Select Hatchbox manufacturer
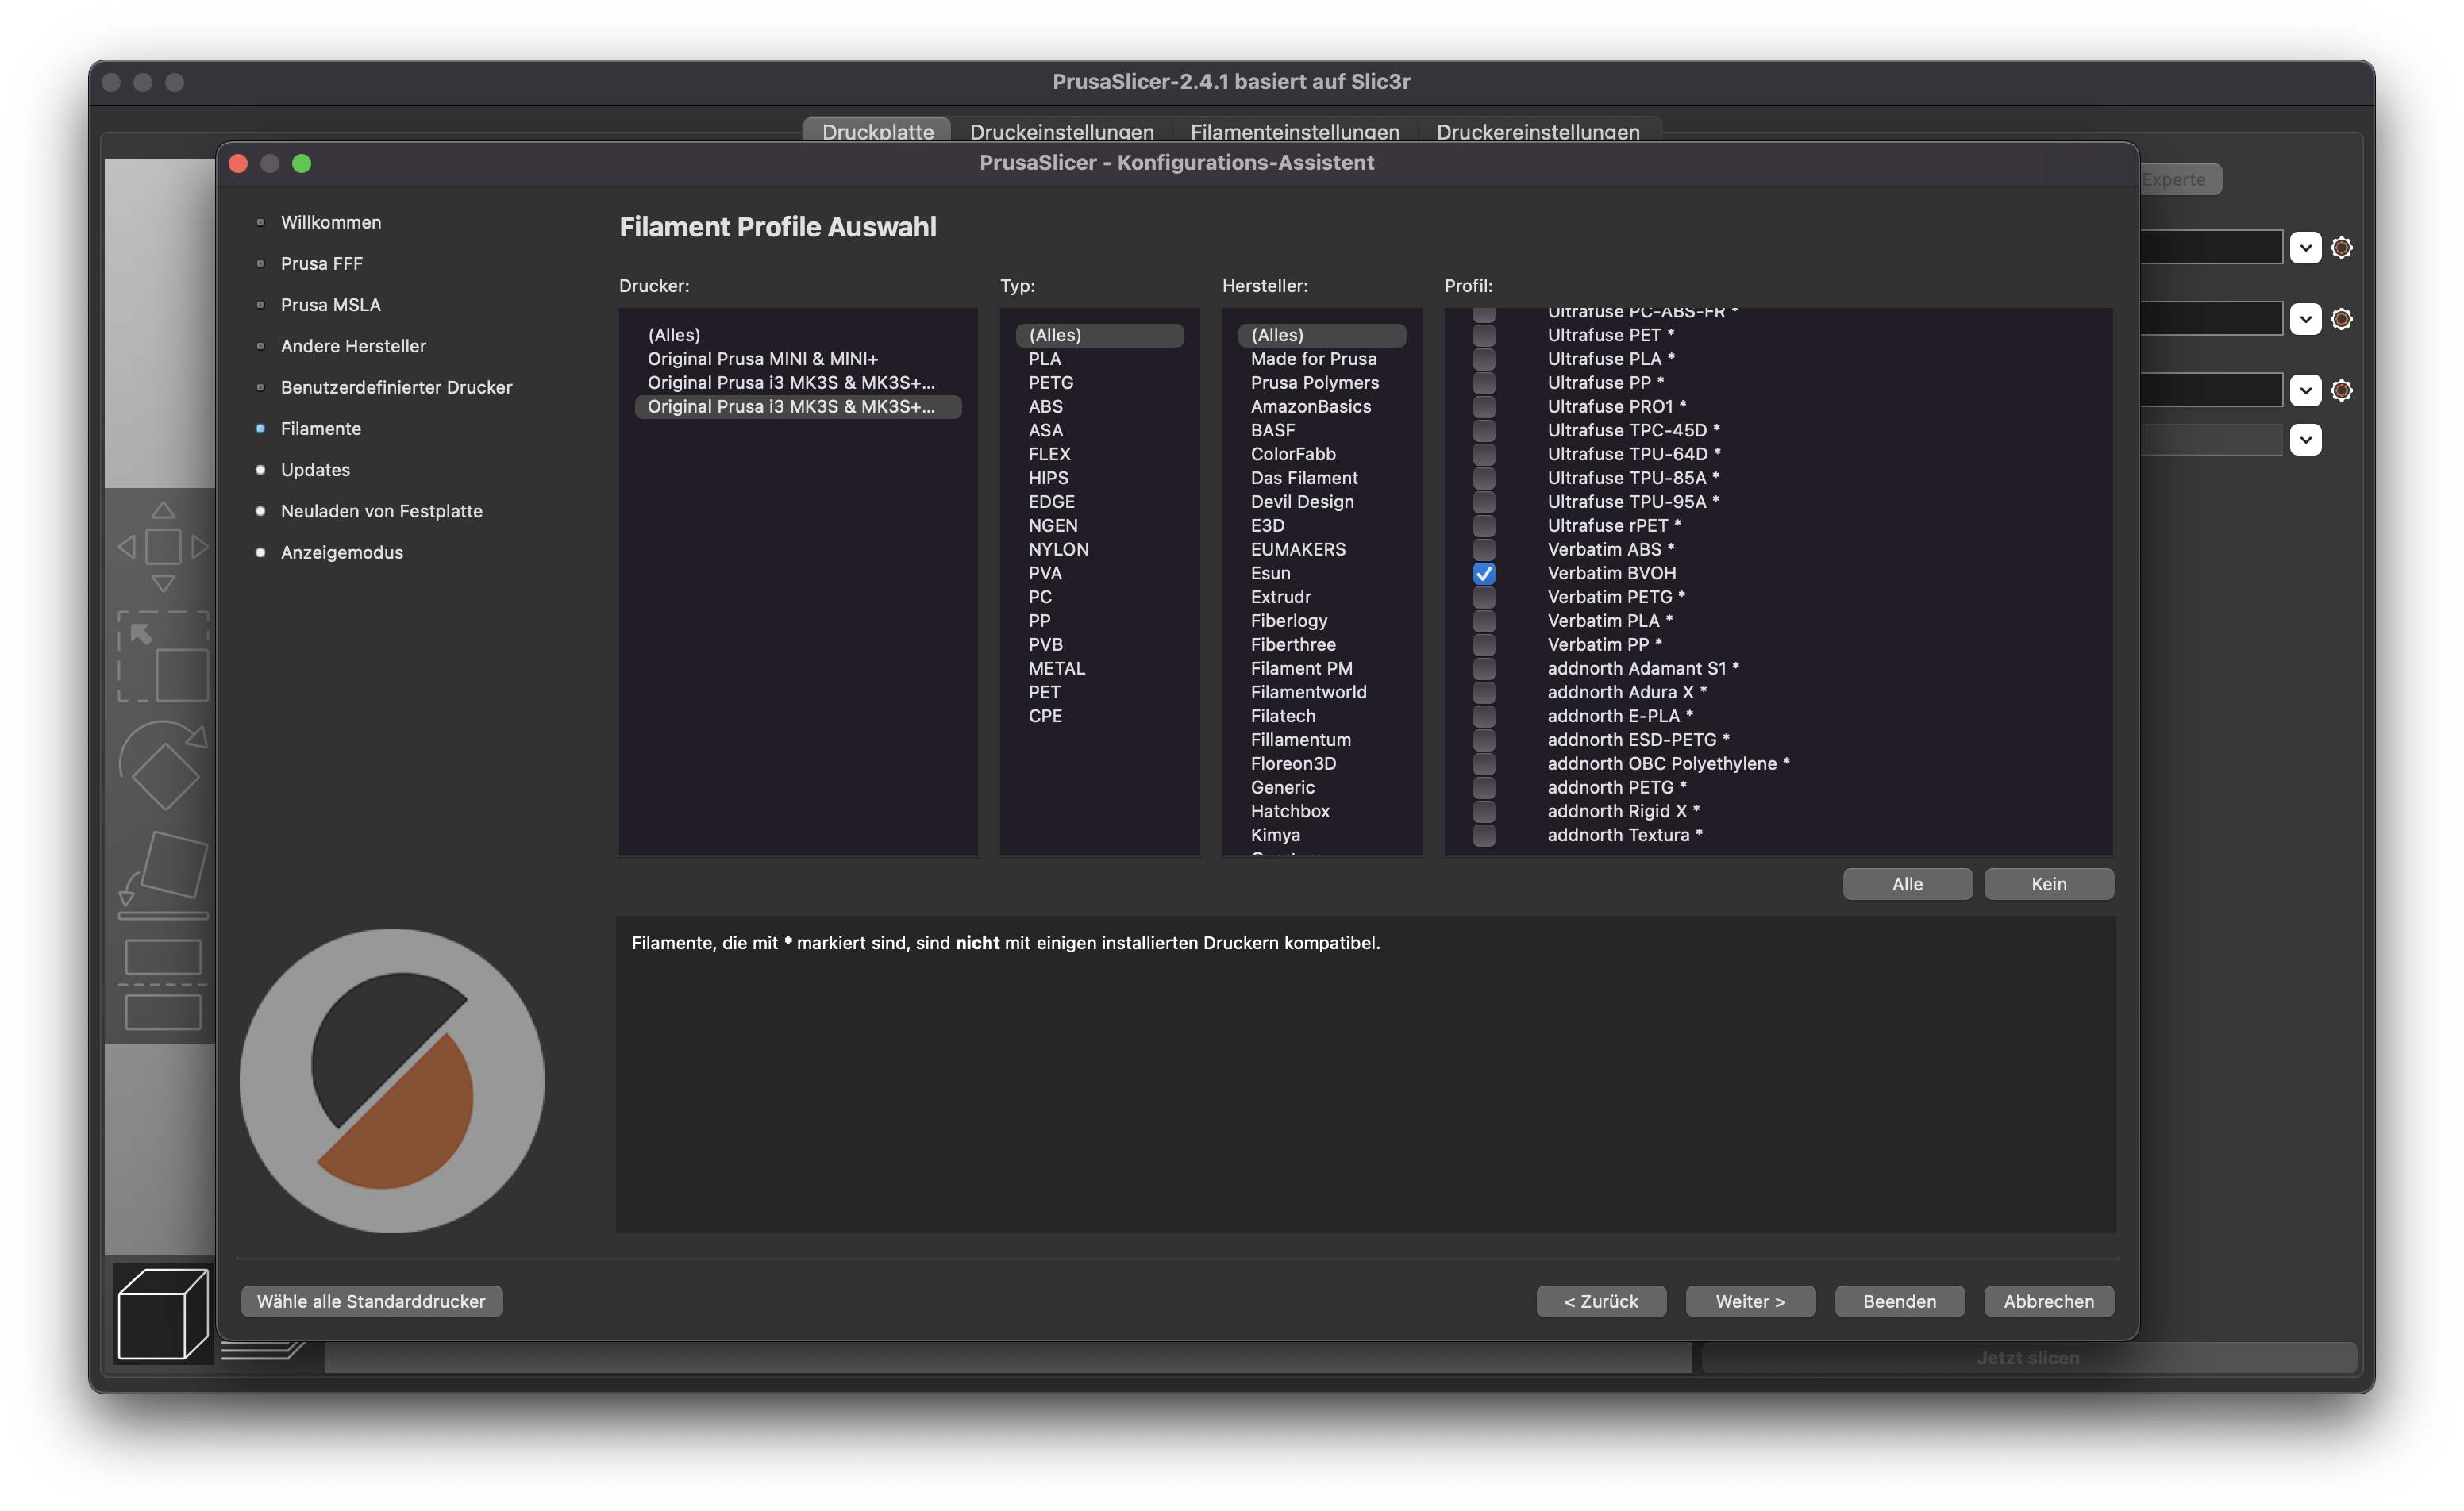This screenshot has width=2464, height=1511. 1321,811
